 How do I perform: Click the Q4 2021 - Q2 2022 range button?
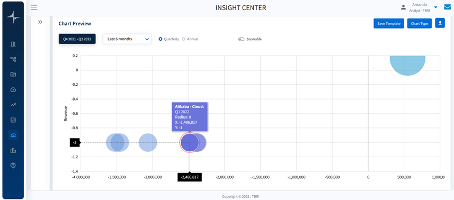[77, 39]
